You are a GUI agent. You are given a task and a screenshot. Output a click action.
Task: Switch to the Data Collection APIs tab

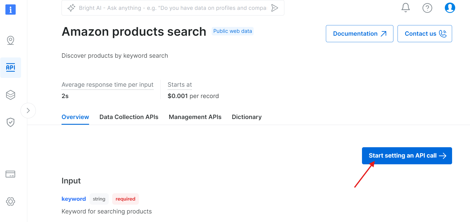129,117
